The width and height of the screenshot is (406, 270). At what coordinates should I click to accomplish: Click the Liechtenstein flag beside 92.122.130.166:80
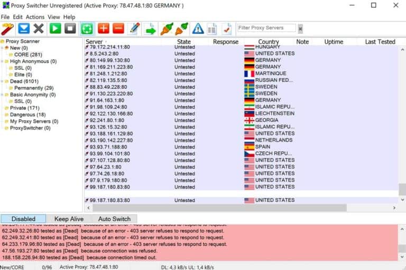(x=250, y=114)
